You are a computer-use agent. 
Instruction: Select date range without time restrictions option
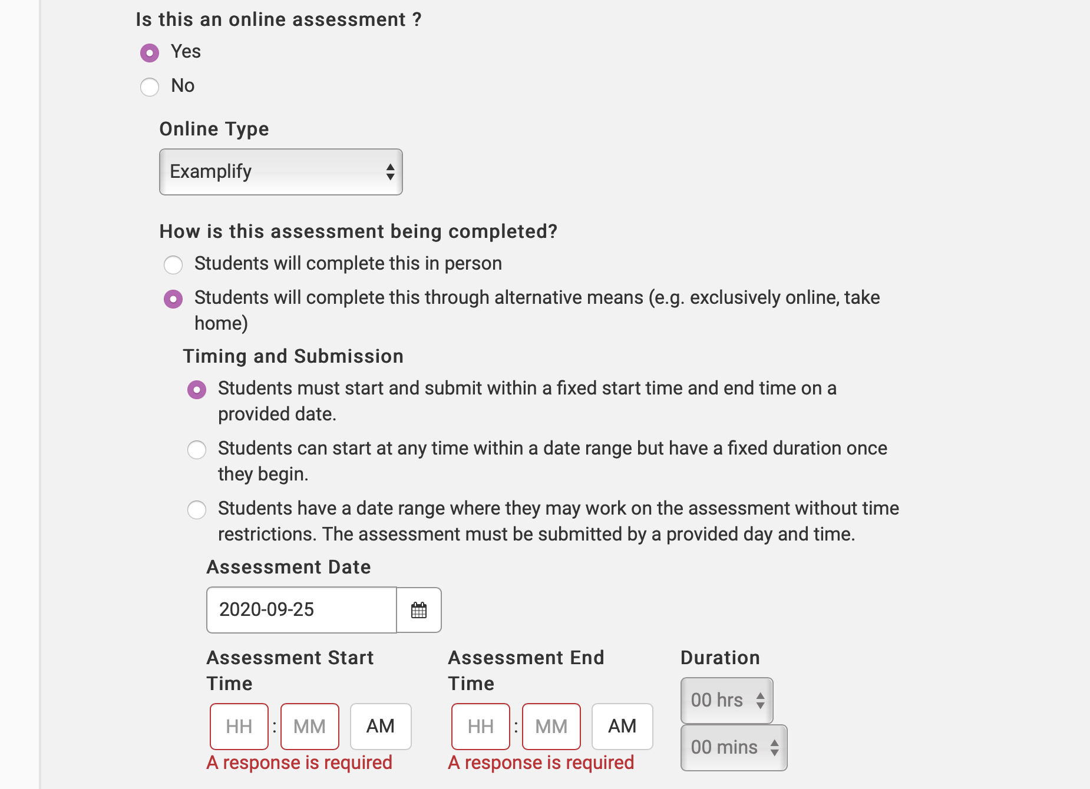[x=197, y=510]
